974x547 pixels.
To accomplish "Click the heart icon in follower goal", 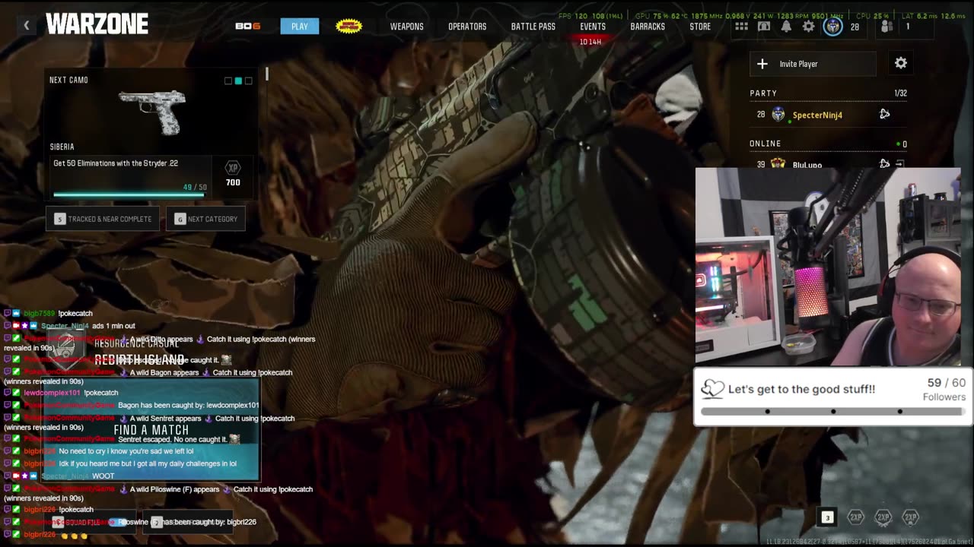I will pos(712,389).
